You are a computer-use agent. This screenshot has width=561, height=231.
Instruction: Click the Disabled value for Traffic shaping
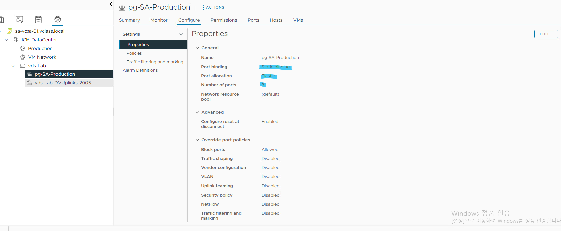coord(271,159)
